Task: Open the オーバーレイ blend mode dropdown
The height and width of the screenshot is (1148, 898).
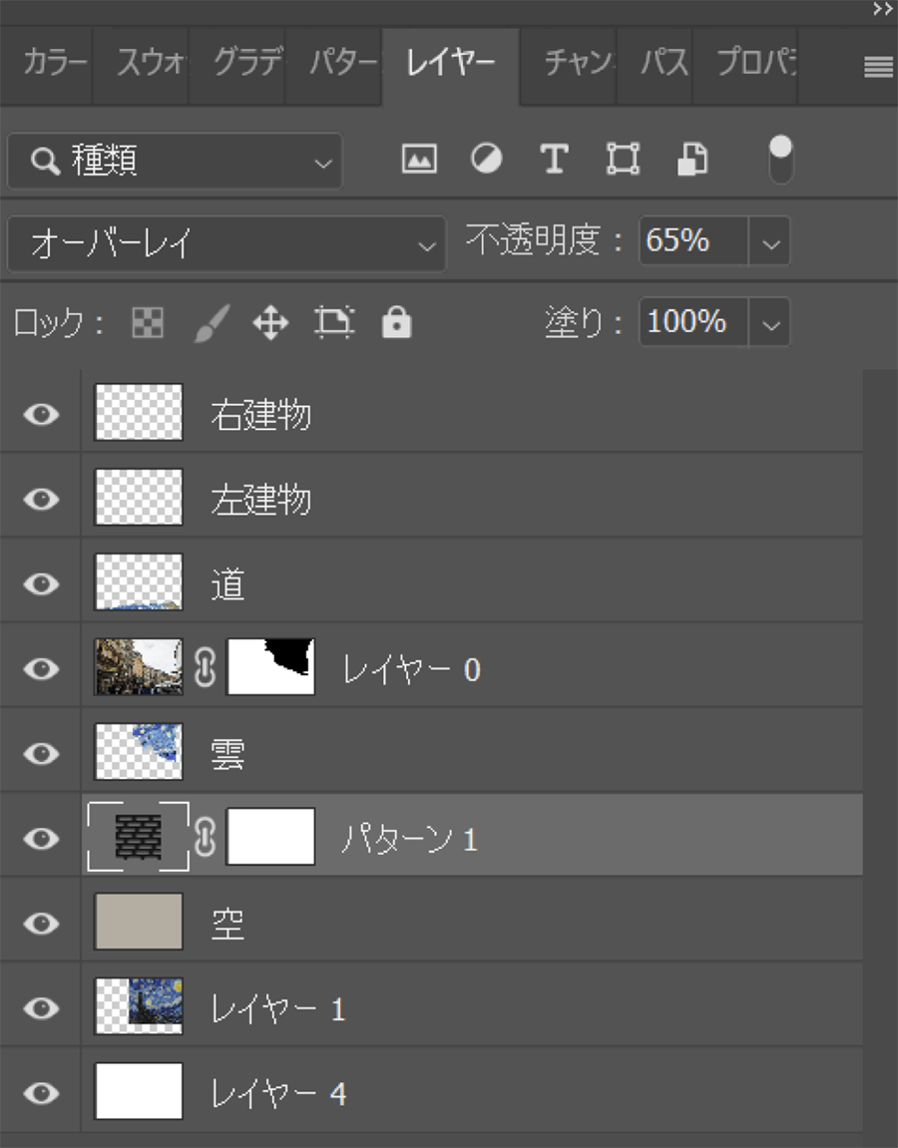Action: click(226, 243)
